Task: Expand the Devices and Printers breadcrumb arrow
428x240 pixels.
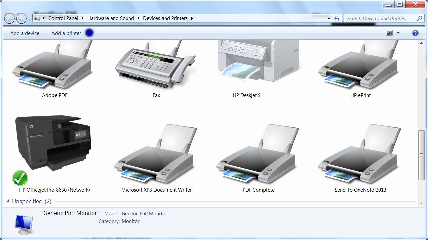Action: 192,18
